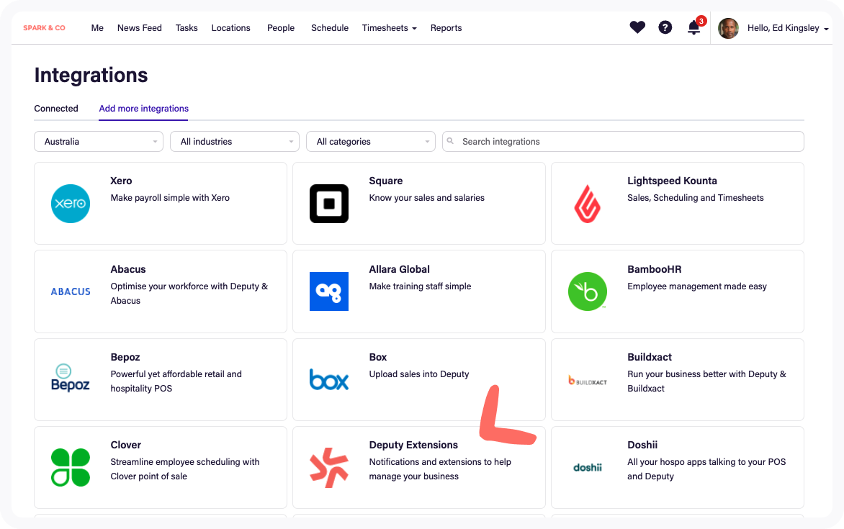The height and width of the screenshot is (529, 844).
Task: Click the Spark & Co logo
Action: tap(44, 28)
